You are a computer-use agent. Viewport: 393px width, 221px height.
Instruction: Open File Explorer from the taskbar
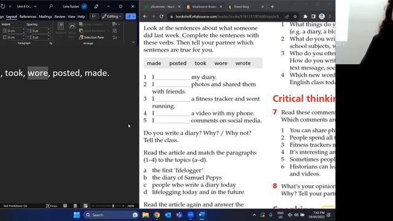[x=146, y=215]
